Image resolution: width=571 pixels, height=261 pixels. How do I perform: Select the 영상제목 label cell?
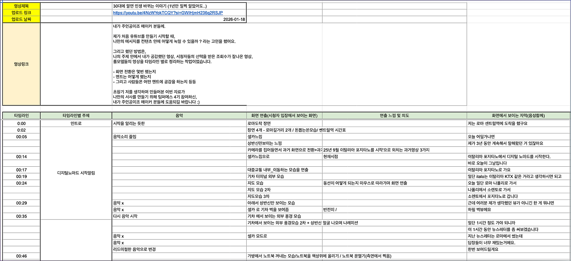point(21,6)
